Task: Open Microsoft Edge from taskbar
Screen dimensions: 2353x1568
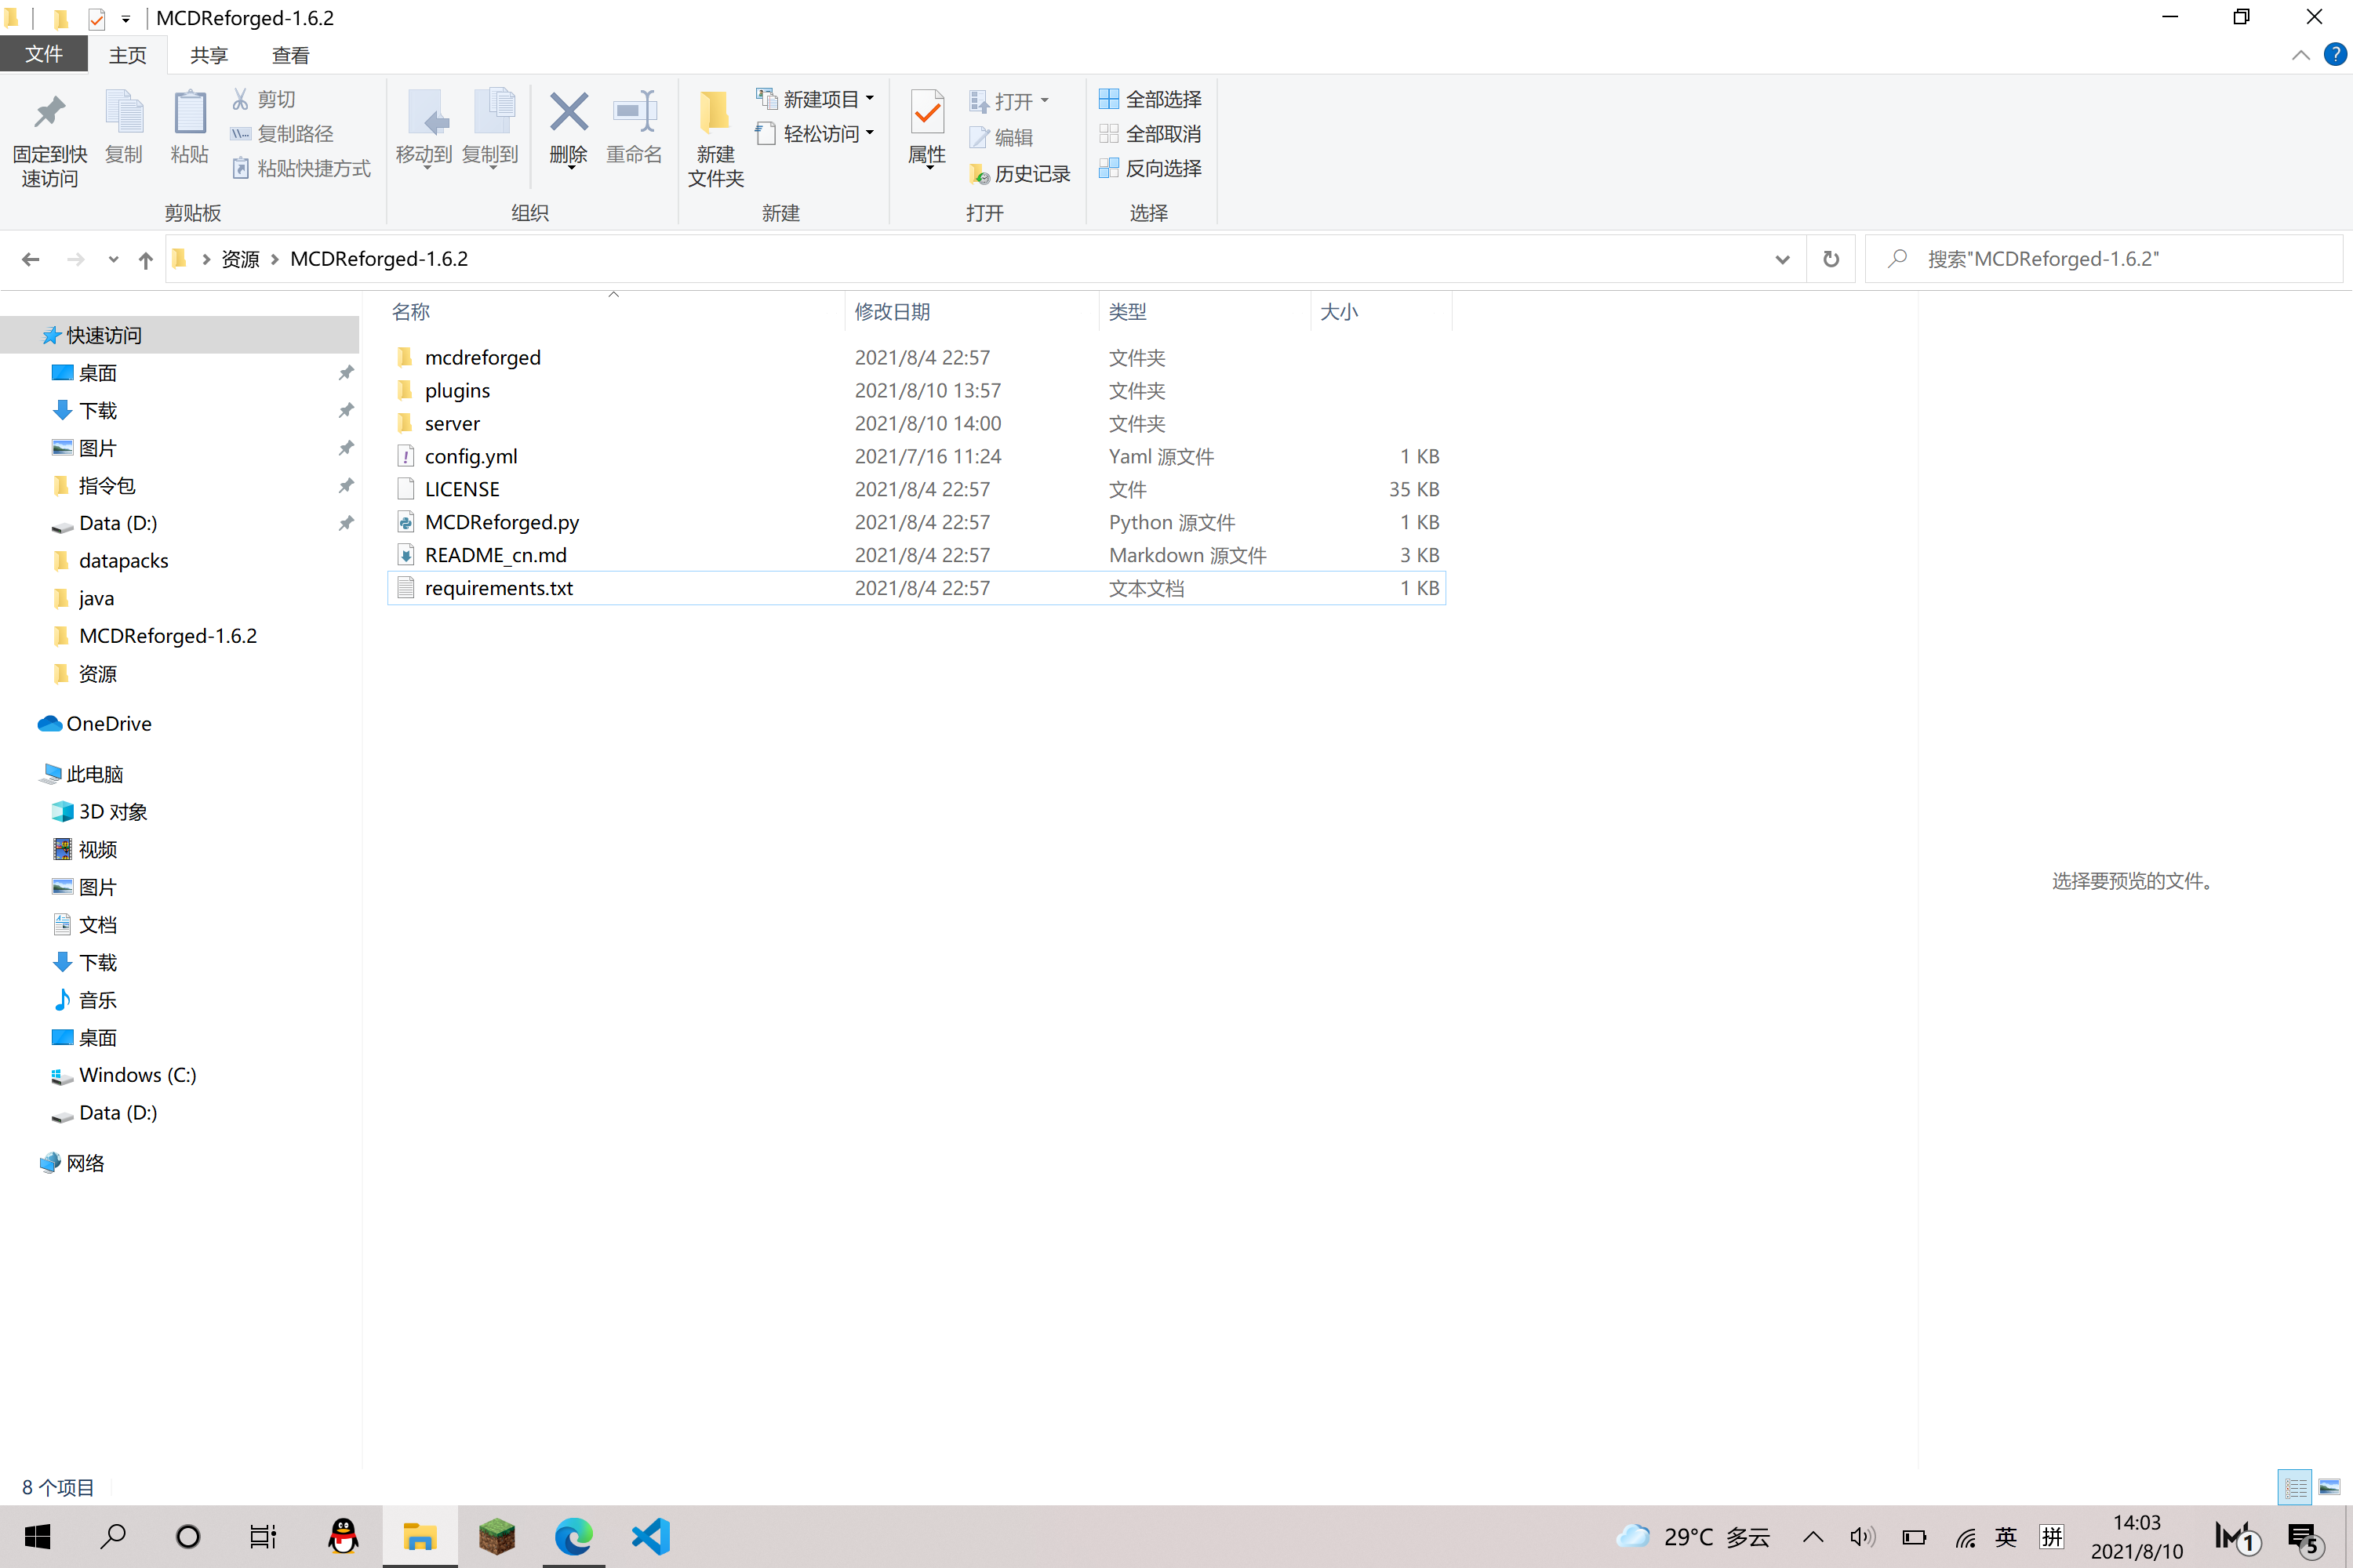Action: [573, 1536]
